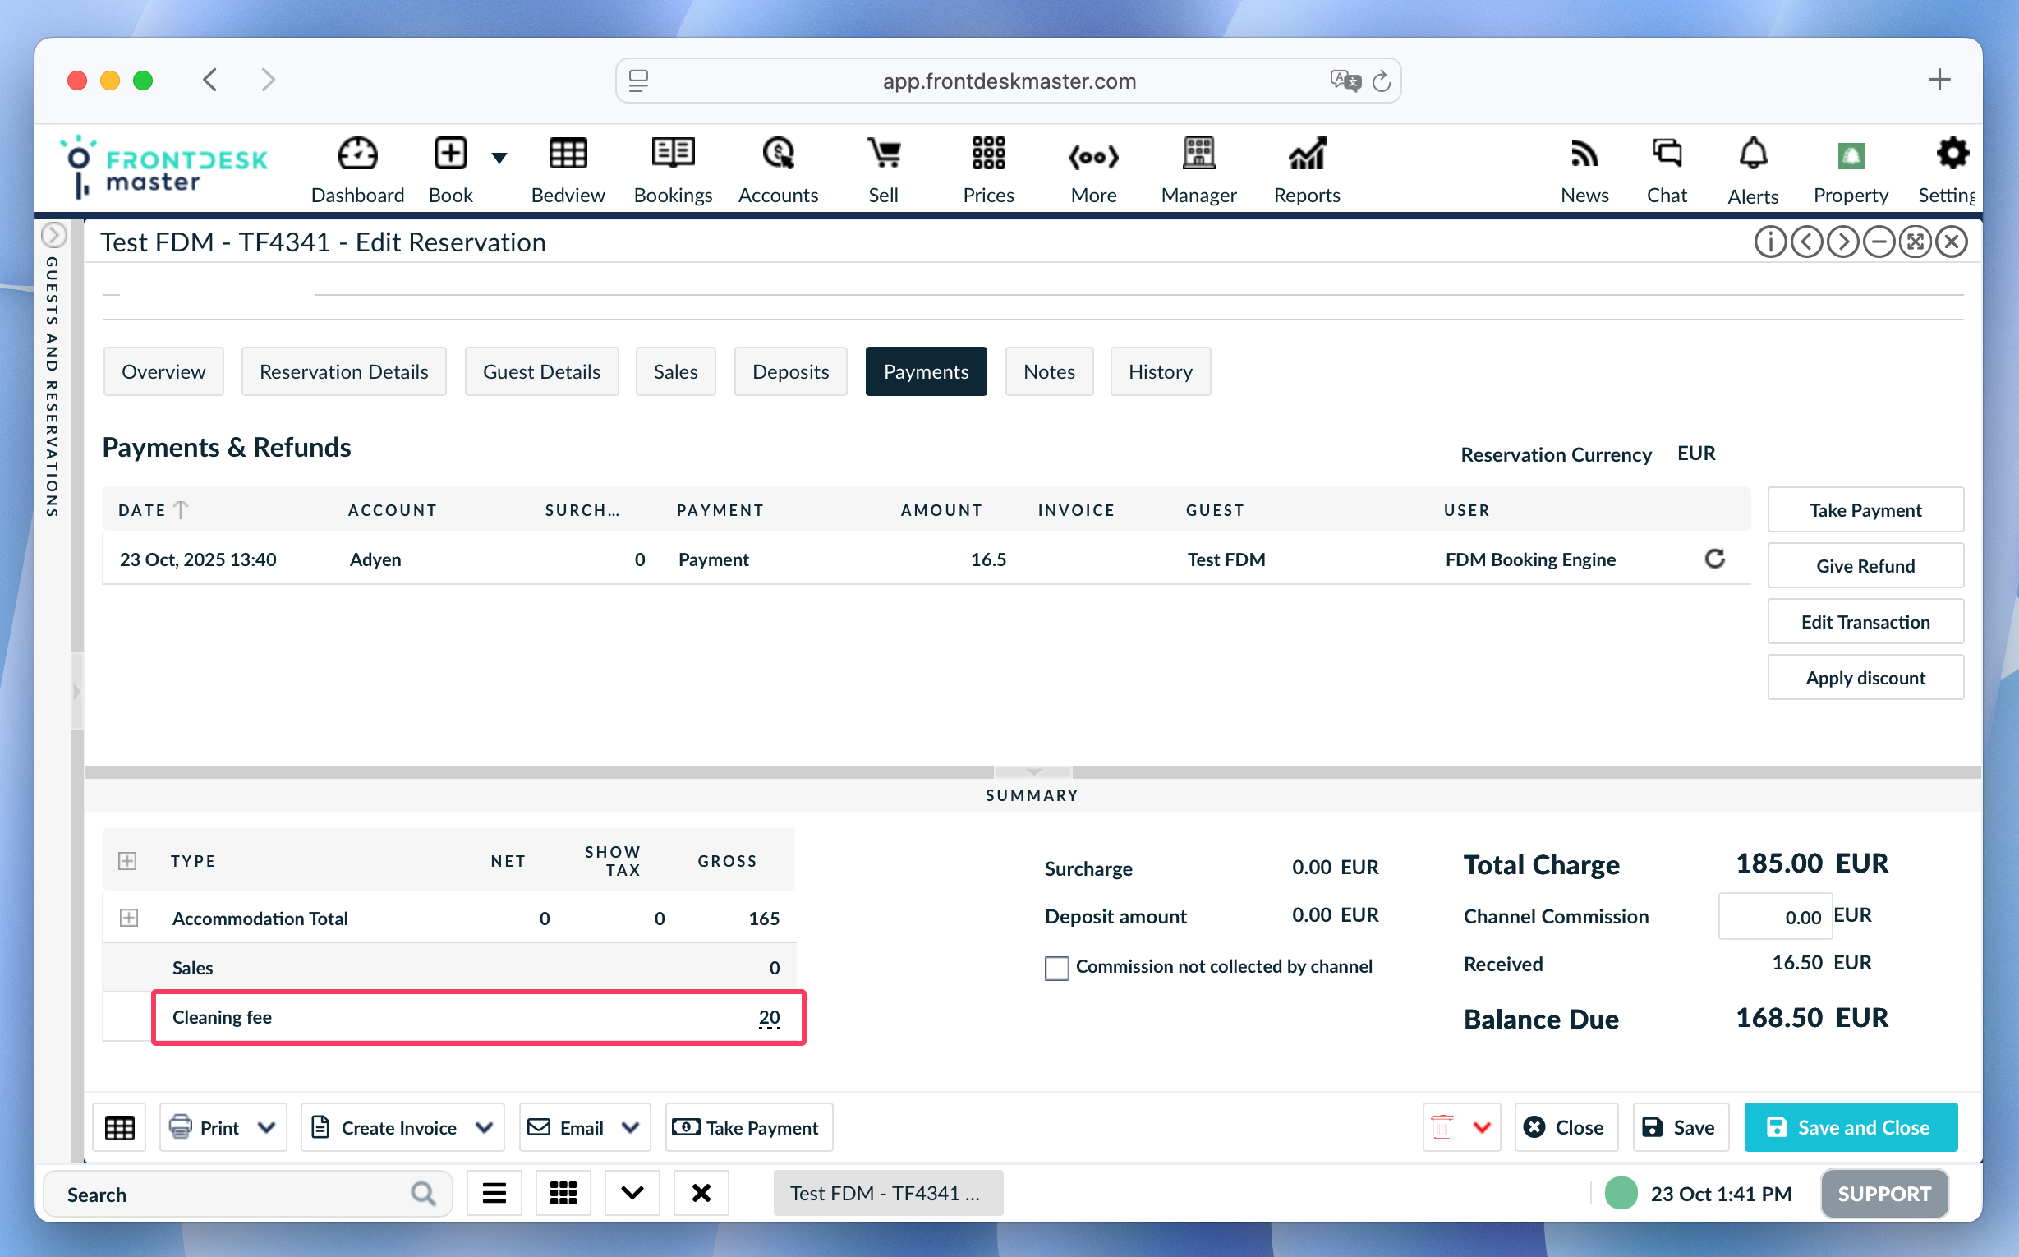Click the refresh icon on Adyen payment row
This screenshot has height=1257, width=2019.
[x=1714, y=559]
